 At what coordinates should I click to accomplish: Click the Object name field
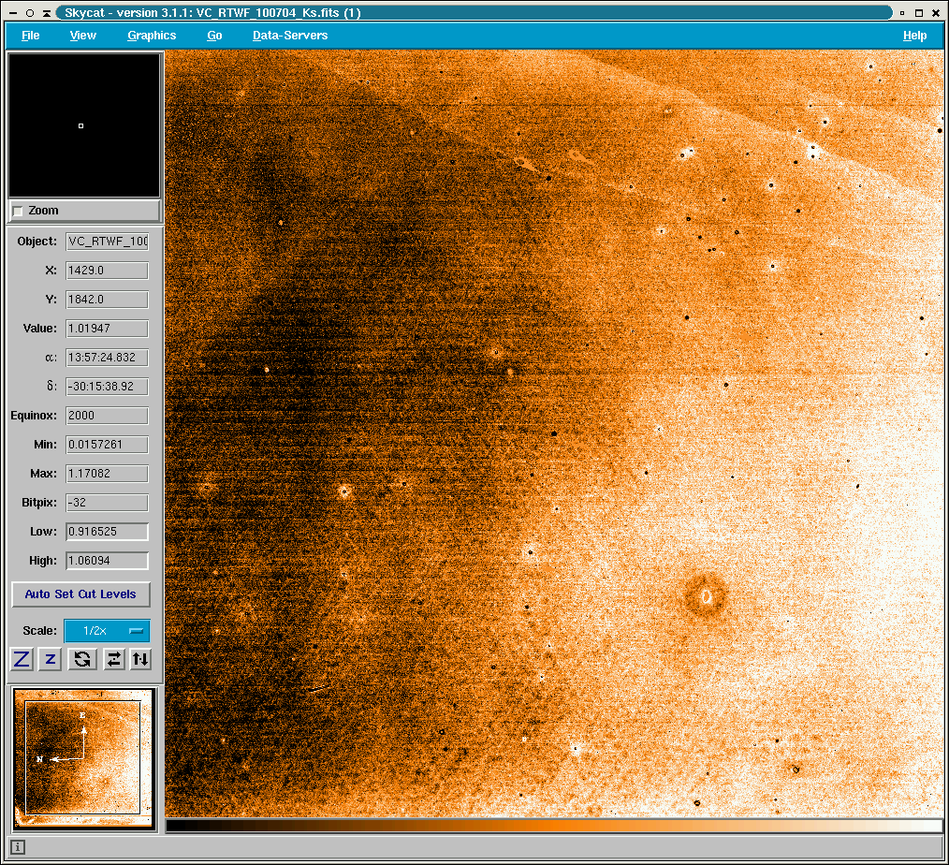[107, 242]
